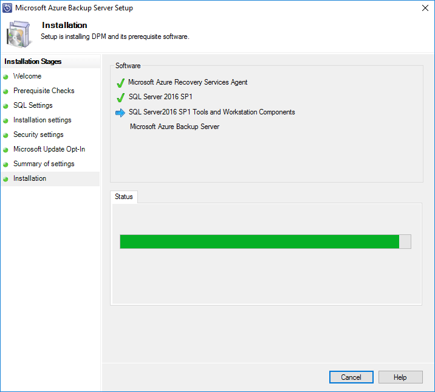Click the Azure Backup Server title bar icon
Viewport: 435px width, 392px height.
(7, 8)
